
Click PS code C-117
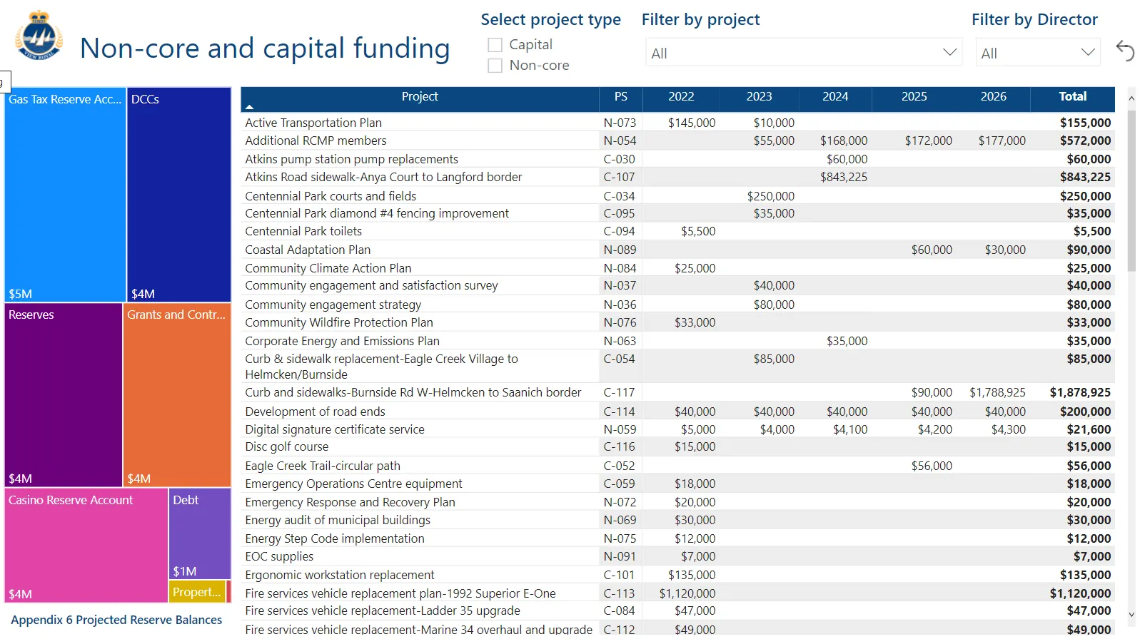pos(619,392)
